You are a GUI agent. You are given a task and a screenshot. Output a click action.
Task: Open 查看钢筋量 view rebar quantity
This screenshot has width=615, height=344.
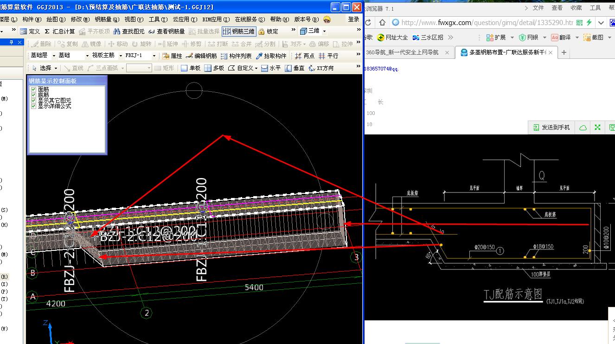[x=167, y=31]
